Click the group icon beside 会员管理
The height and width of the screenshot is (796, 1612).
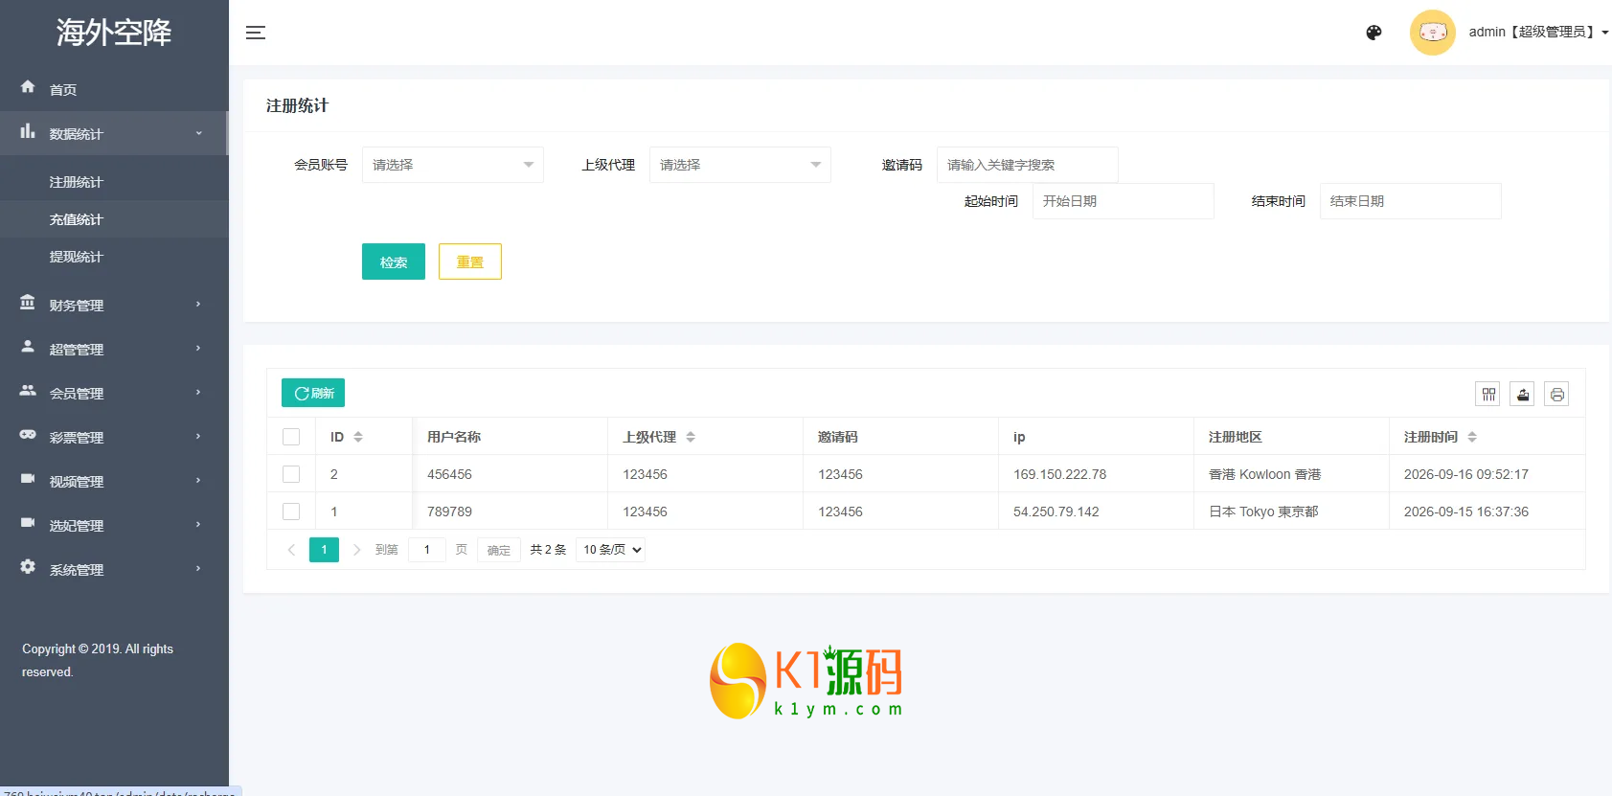pyautogui.click(x=28, y=390)
